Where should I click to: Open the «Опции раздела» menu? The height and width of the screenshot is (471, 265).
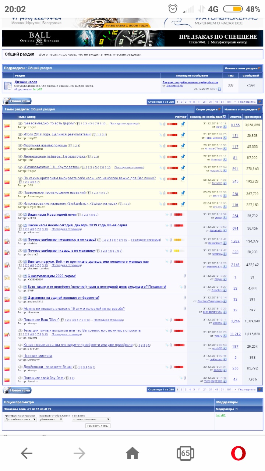point(208,109)
